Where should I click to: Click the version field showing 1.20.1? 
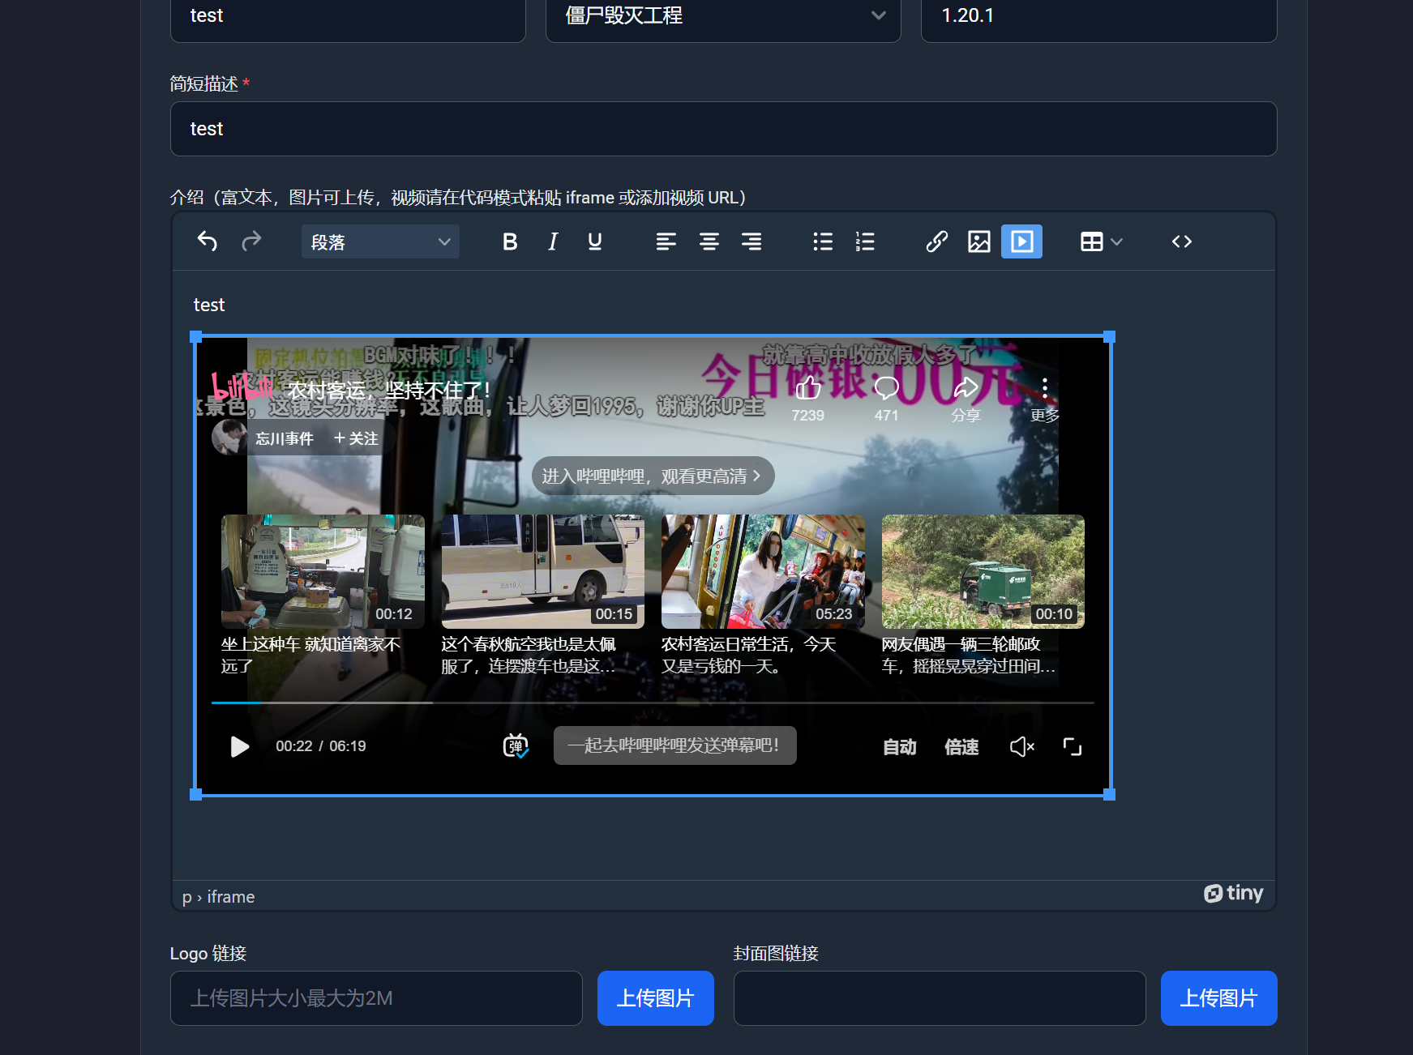pyautogui.click(x=1098, y=15)
